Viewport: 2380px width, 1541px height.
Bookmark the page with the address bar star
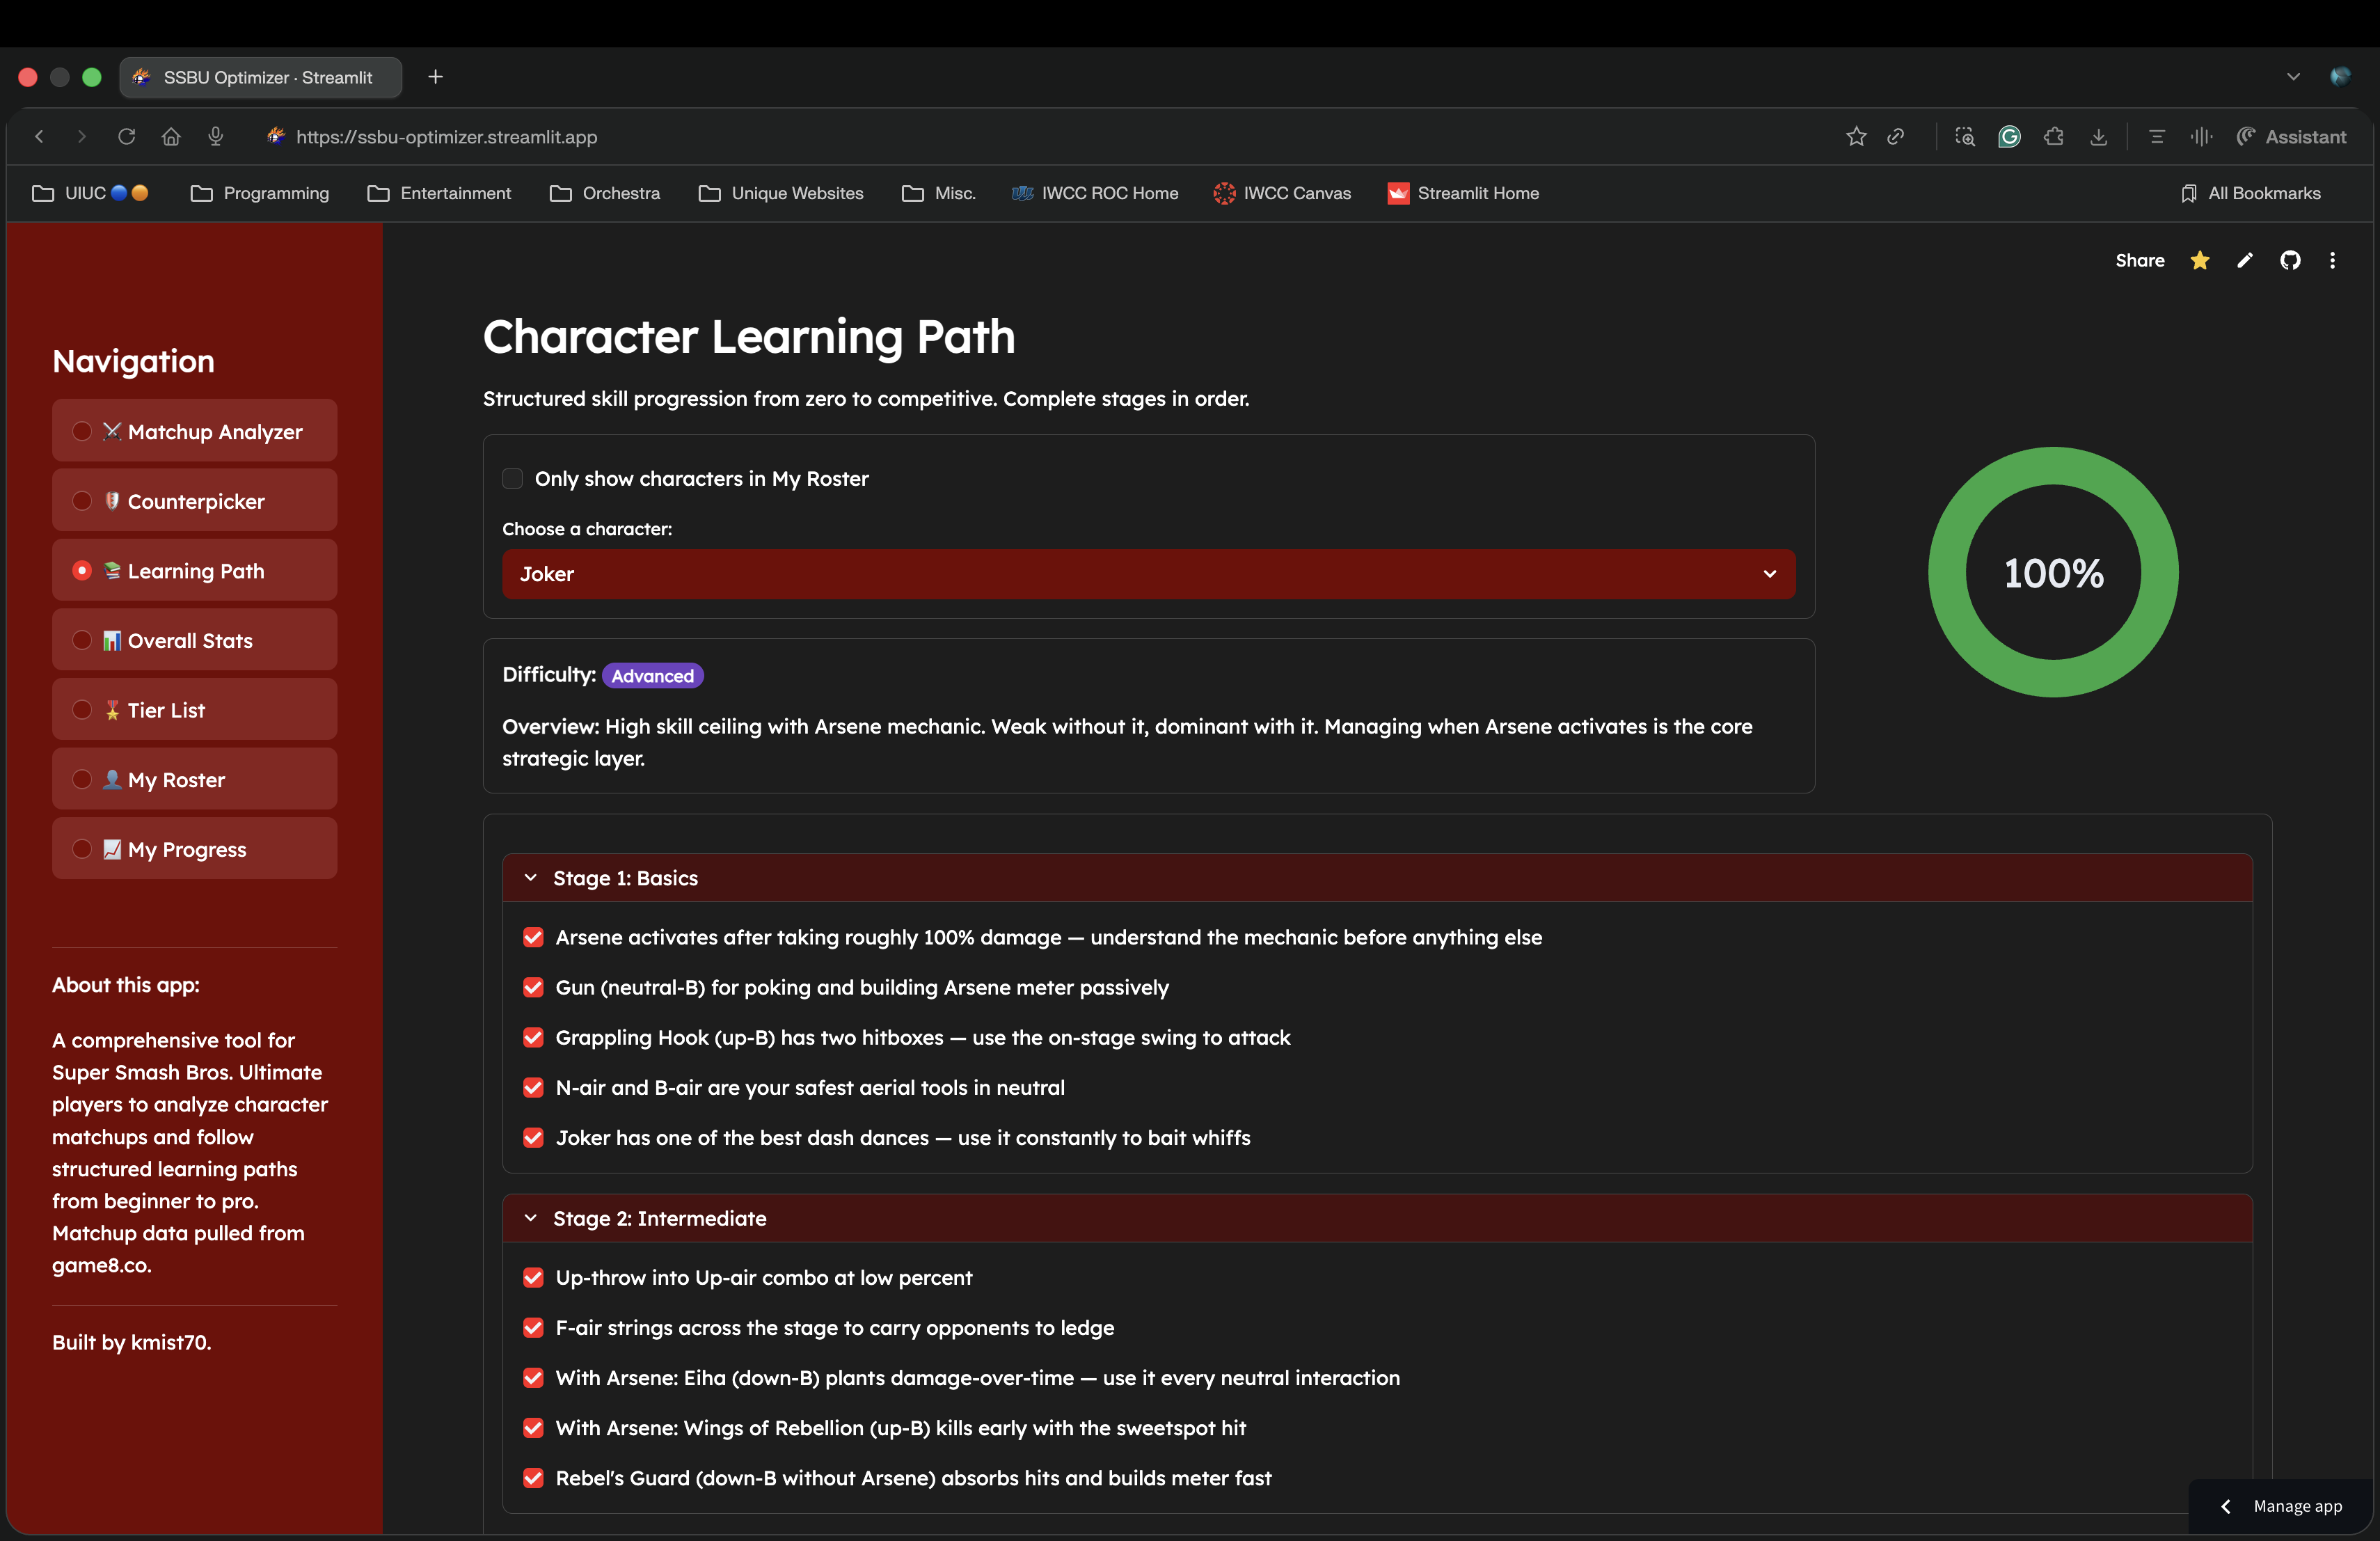pos(1856,136)
